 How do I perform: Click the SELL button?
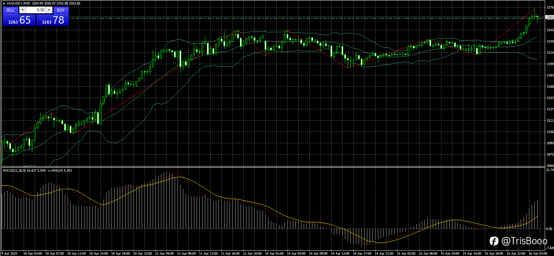pyautogui.click(x=10, y=10)
